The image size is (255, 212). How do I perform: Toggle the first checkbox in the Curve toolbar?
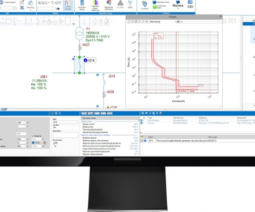[x=129, y=21]
